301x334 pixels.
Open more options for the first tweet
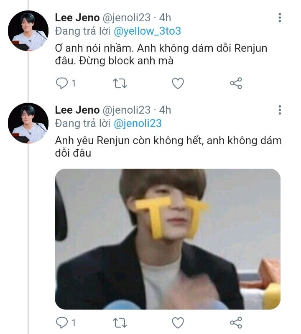click(x=280, y=18)
